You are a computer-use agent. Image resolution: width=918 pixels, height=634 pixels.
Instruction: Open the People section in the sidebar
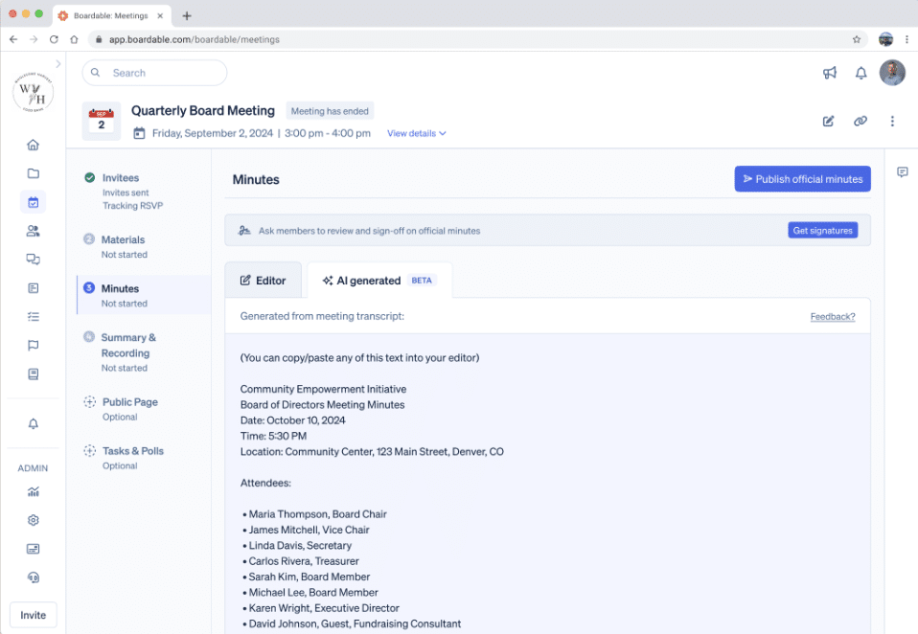coord(33,231)
